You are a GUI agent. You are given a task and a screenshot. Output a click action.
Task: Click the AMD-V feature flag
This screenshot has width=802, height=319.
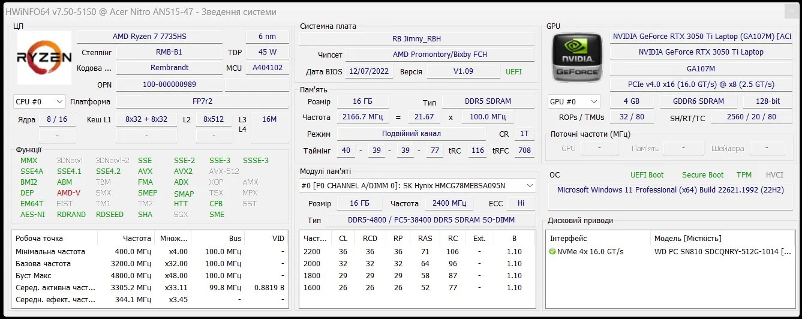coord(68,193)
